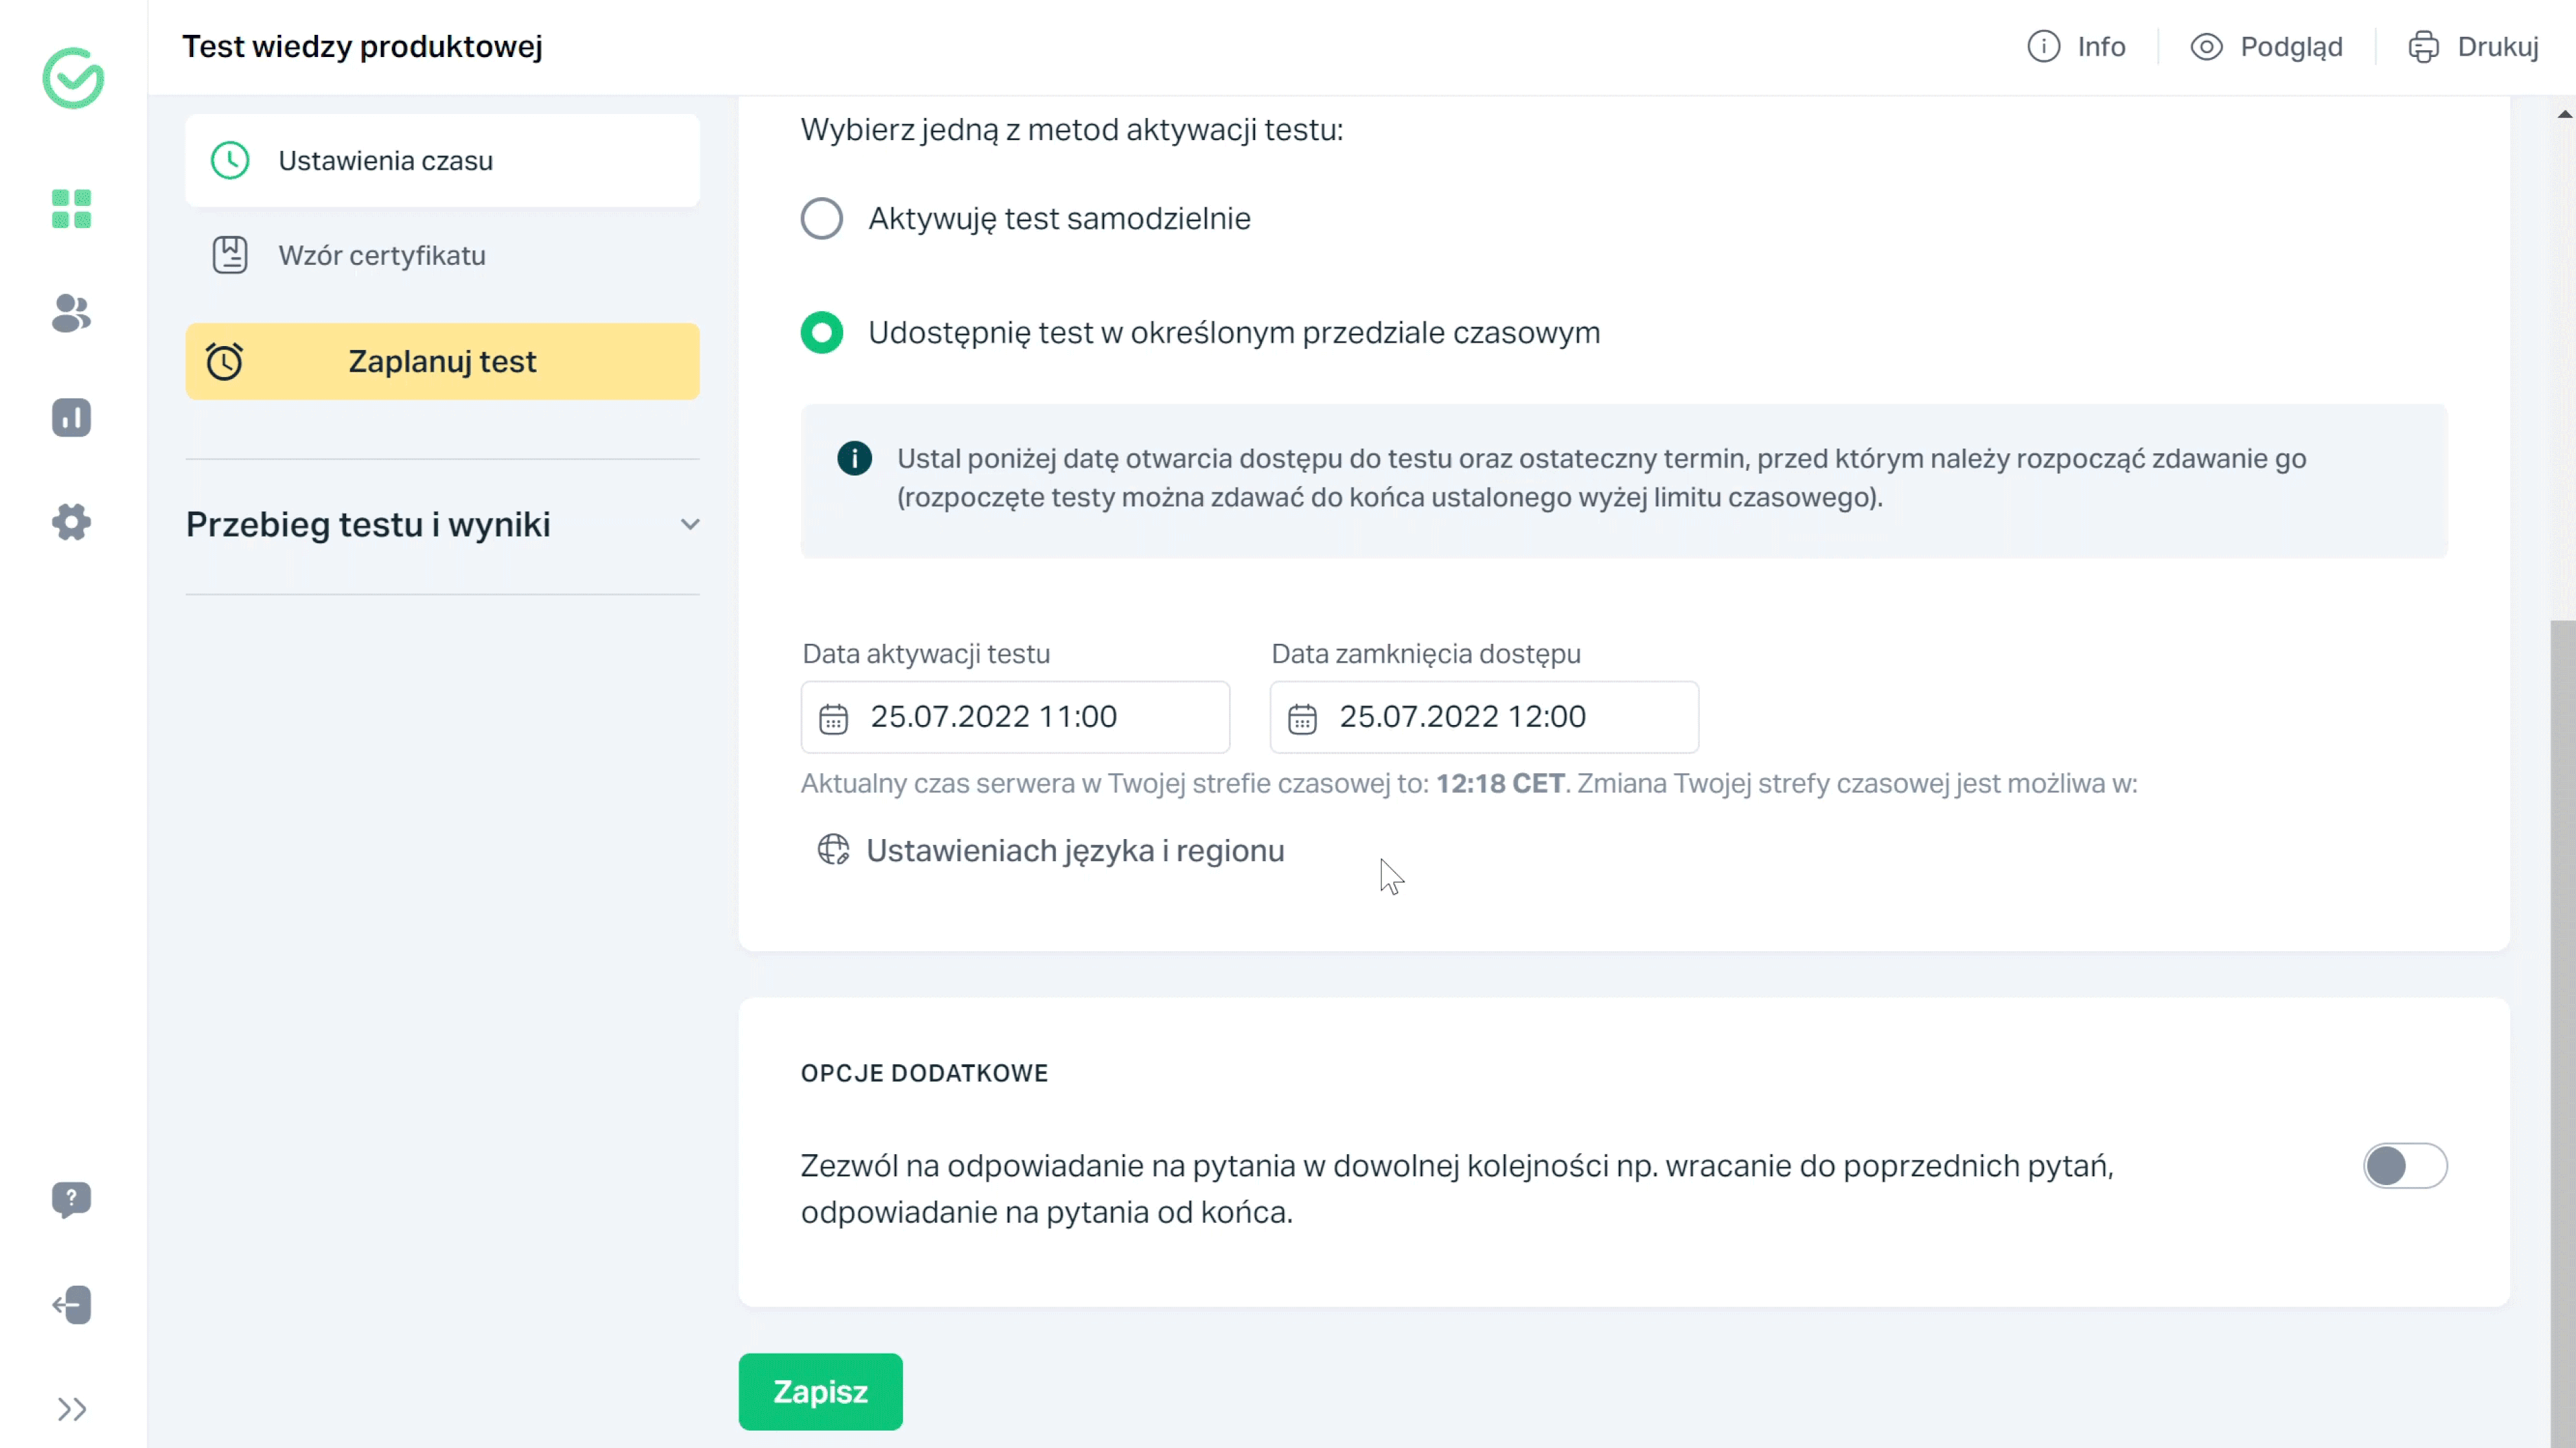Click the Info icon in top right

click(x=2043, y=46)
